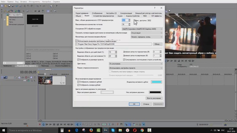Click the delete X icon in media toolbar
Image resolution: width=237 pixels, height=133 pixels.
click(23, 11)
